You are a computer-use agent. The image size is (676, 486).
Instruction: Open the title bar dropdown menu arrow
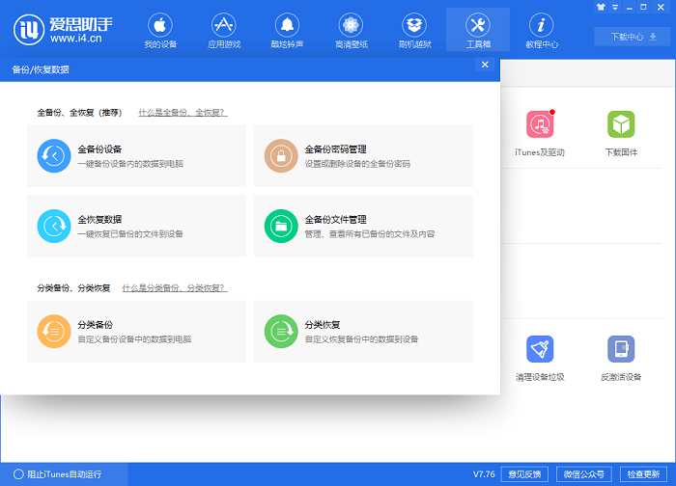tap(615, 7)
